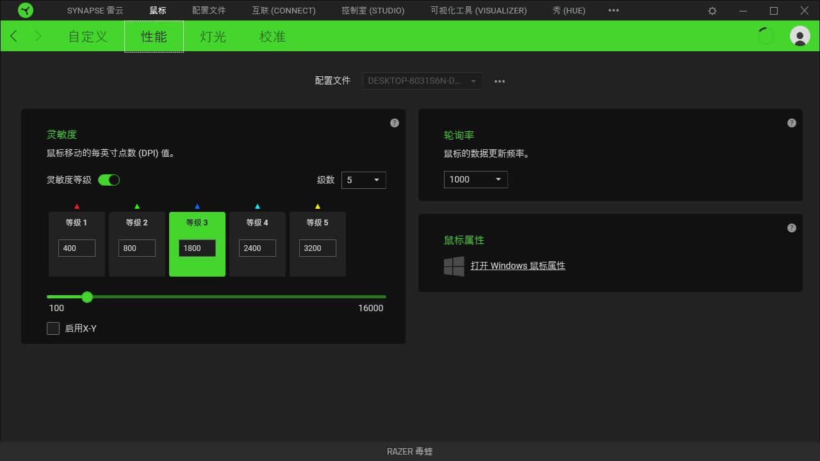
Task: Open the 互联 (CONNECT) menu
Action: (x=283, y=10)
